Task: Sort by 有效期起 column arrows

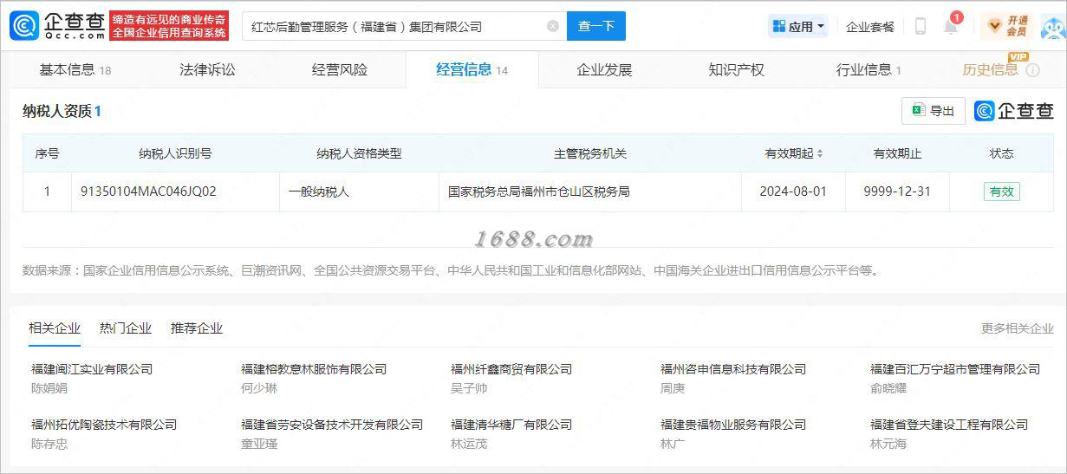Action: [820, 153]
